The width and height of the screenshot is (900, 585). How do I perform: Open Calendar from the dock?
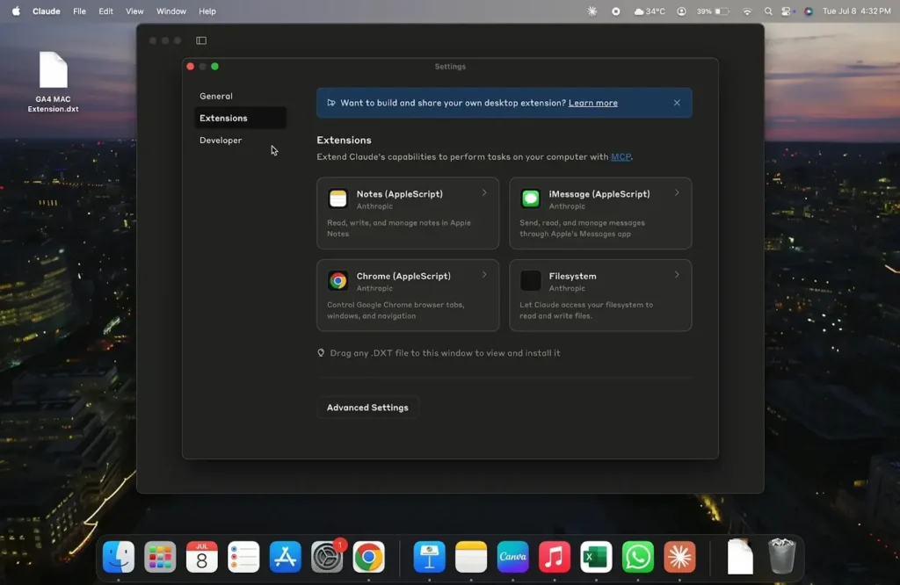(x=202, y=556)
